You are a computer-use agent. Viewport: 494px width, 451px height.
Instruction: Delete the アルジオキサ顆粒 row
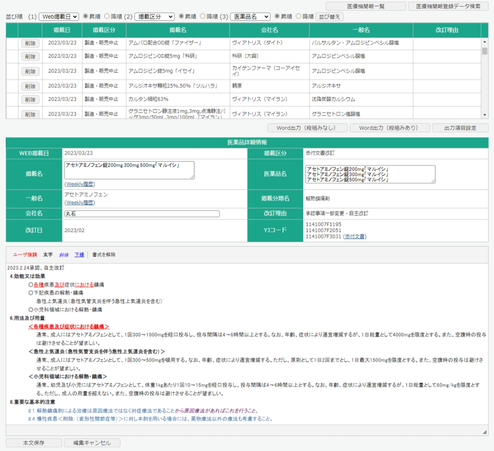(x=30, y=86)
